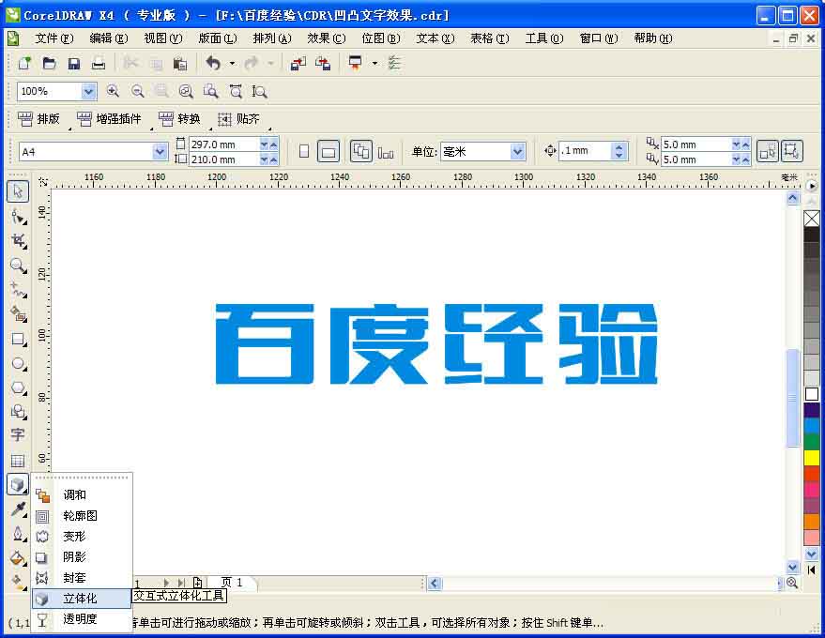Select the Freehand drawing tool
Image resolution: width=825 pixels, height=638 pixels.
(19, 290)
